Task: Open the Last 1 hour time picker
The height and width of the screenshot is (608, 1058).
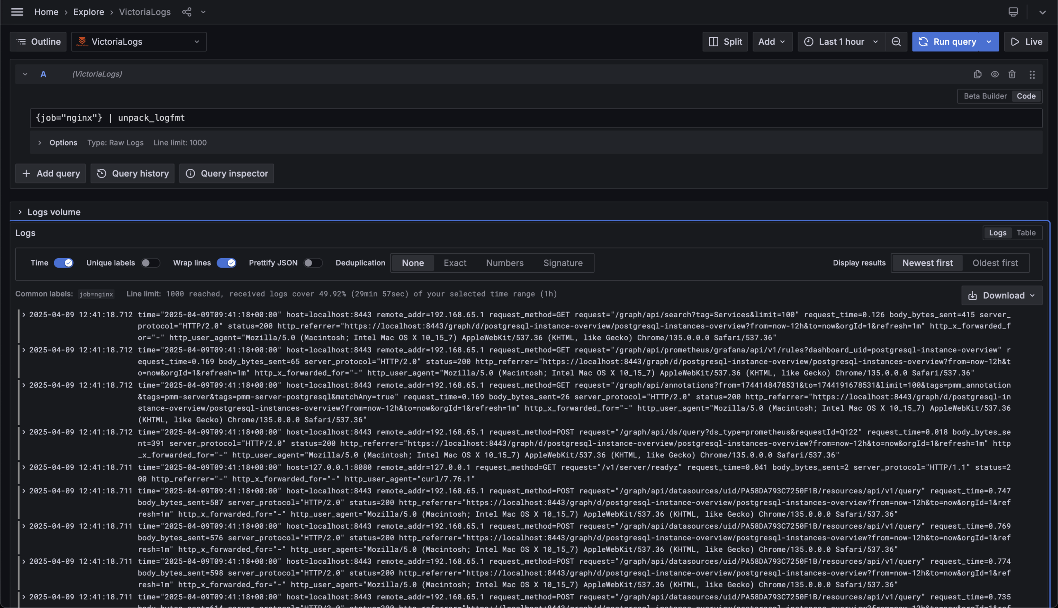Action: [841, 42]
